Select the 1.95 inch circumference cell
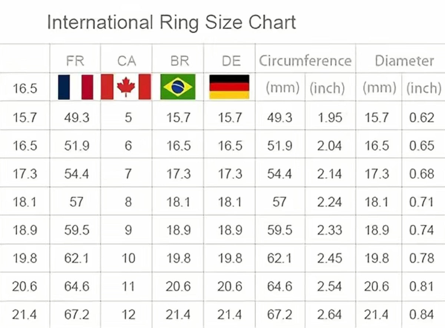The width and height of the screenshot is (445, 328). 330,118
